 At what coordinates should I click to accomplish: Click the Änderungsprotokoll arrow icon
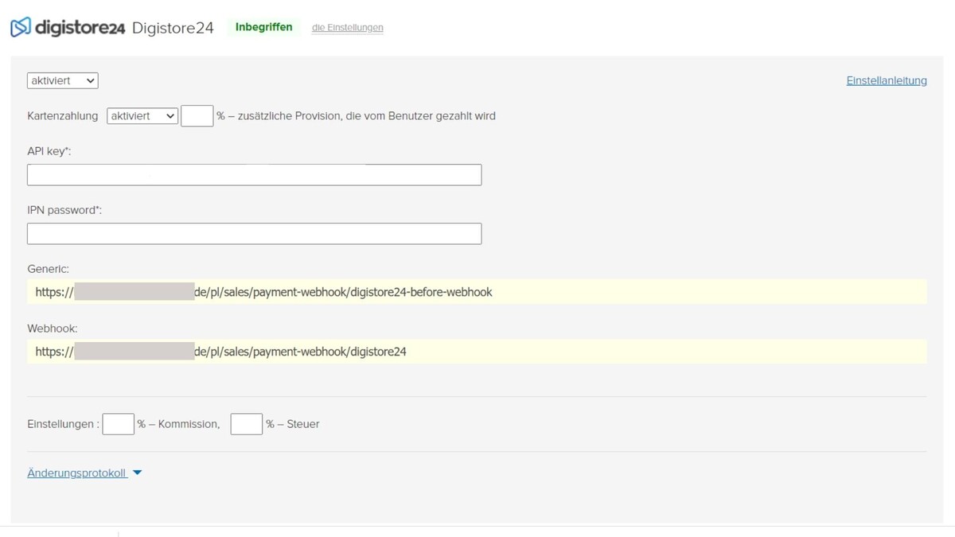137,473
